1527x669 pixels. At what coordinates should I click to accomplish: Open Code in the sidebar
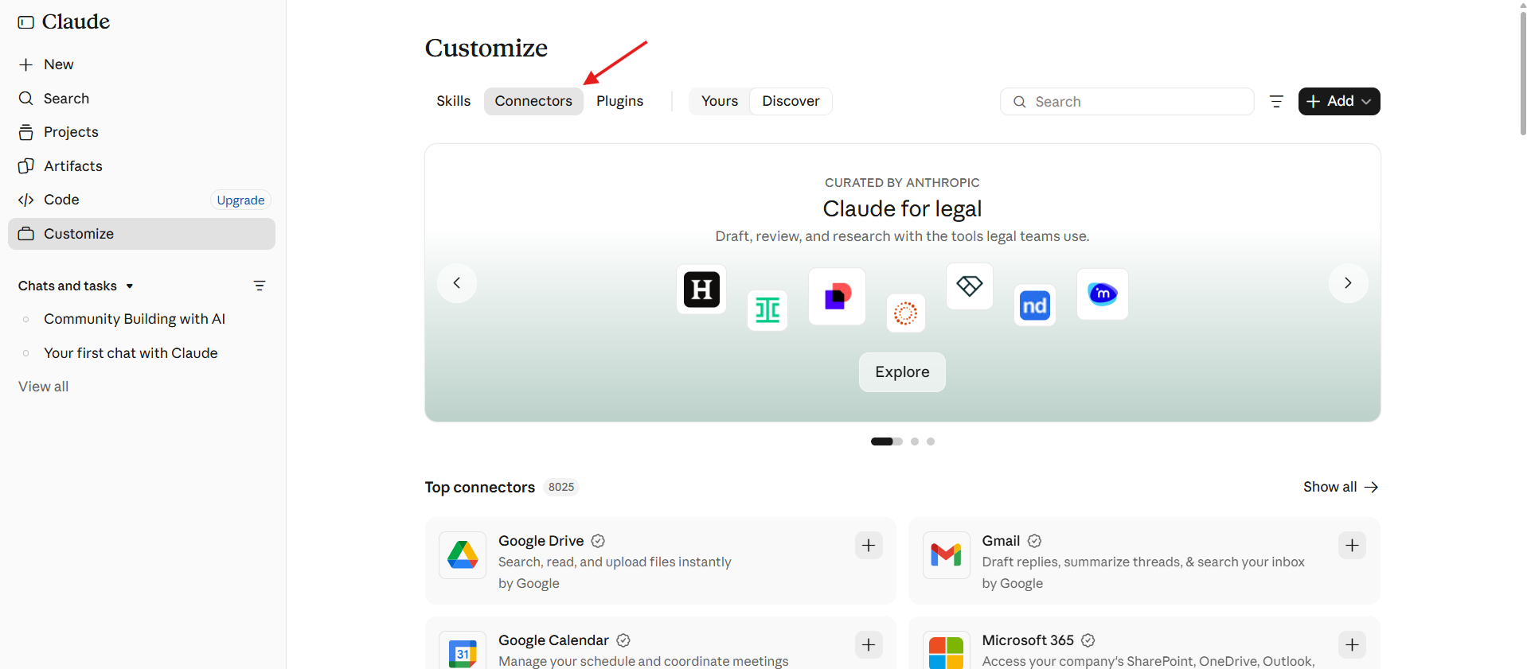[142, 200]
